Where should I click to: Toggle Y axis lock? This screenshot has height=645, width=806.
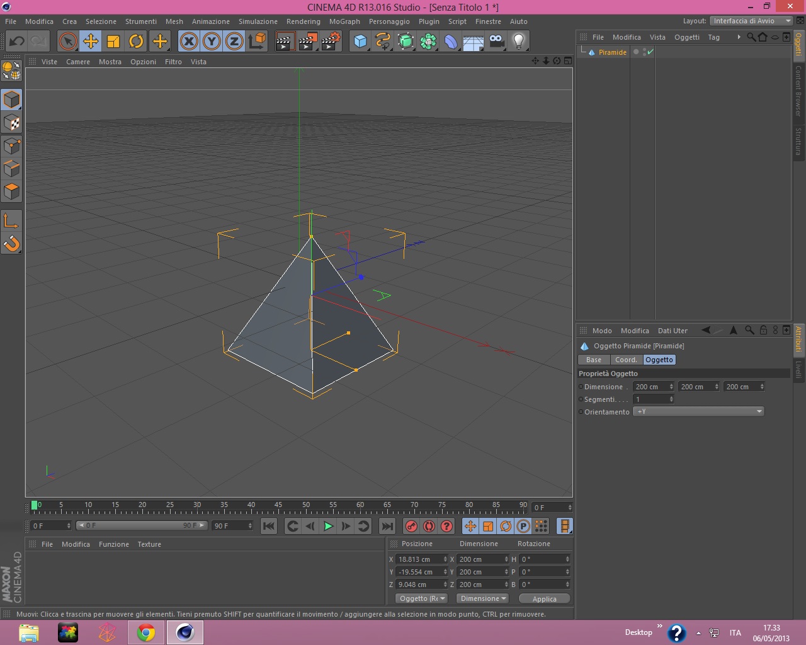tap(212, 42)
